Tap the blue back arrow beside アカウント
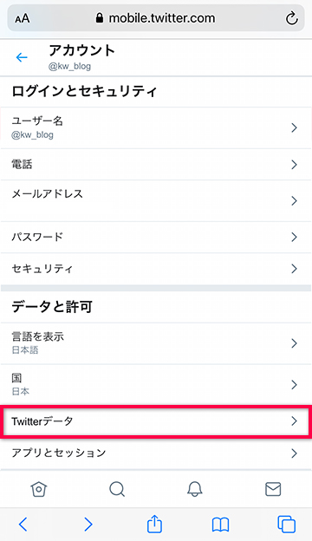Viewport: 312px width, 541px height. 22,57
